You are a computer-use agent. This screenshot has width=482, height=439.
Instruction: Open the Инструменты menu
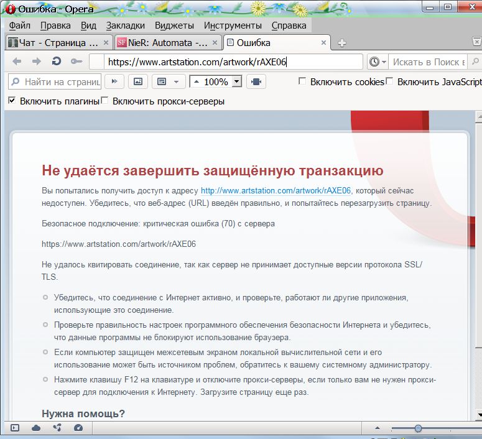[x=233, y=25]
